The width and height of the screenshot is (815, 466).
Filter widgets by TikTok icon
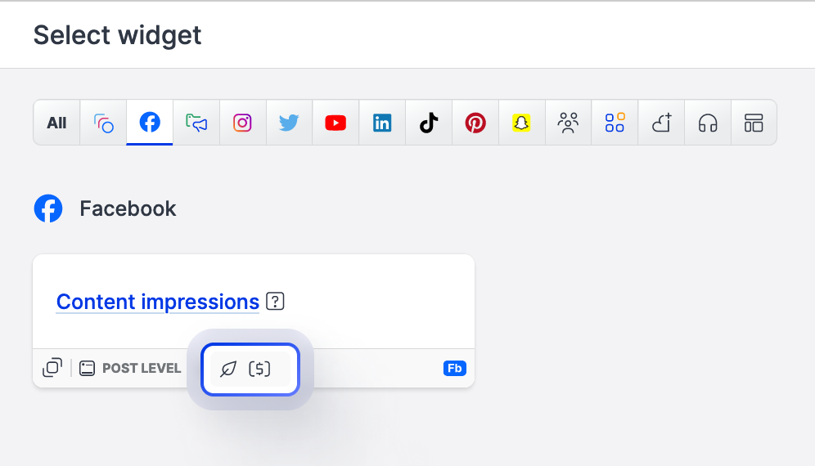tap(429, 123)
